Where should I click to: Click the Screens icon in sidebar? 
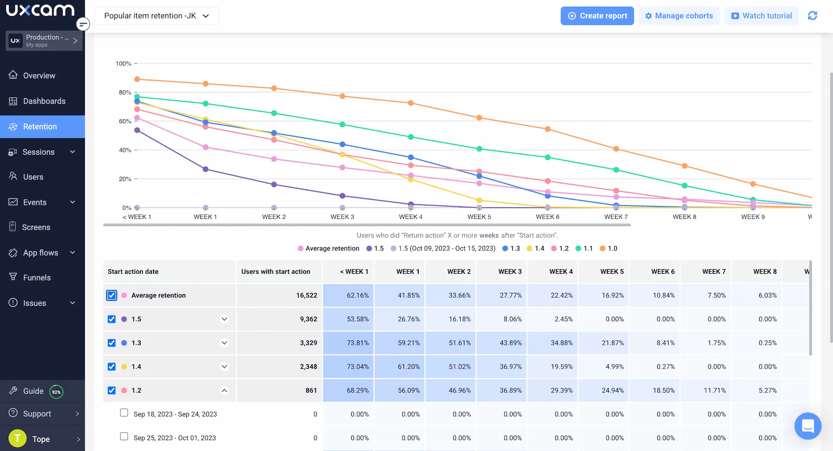pyautogui.click(x=13, y=227)
